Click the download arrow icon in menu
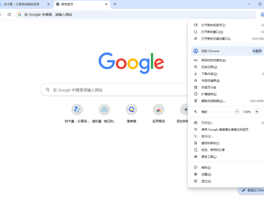Screen dimensions: 264x197 pyautogui.click(x=196, y=74)
